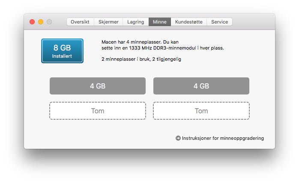The height and width of the screenshot is (183, 299).
Task: Minimize the window with the yellow button
Action: (x=41, y=22)
